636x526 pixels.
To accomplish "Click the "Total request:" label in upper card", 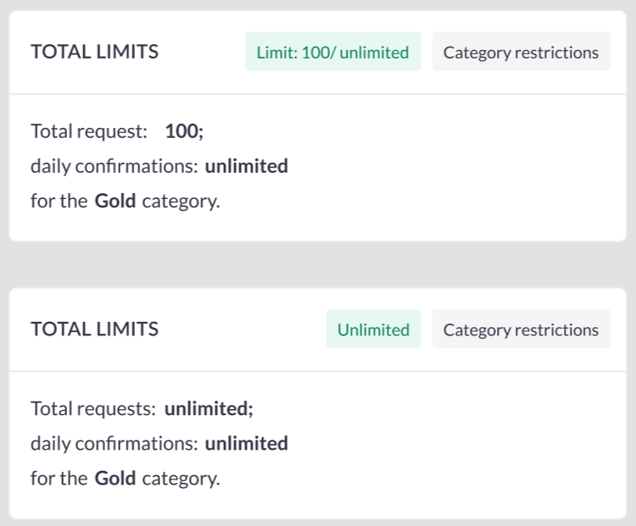I will (89, 132).
